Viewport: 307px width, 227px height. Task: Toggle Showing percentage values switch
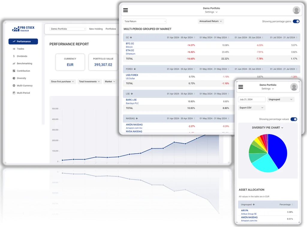tap(294, 119)
